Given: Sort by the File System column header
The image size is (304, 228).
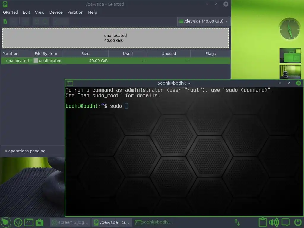Looking at the screenshot, I should click(47, 53).
